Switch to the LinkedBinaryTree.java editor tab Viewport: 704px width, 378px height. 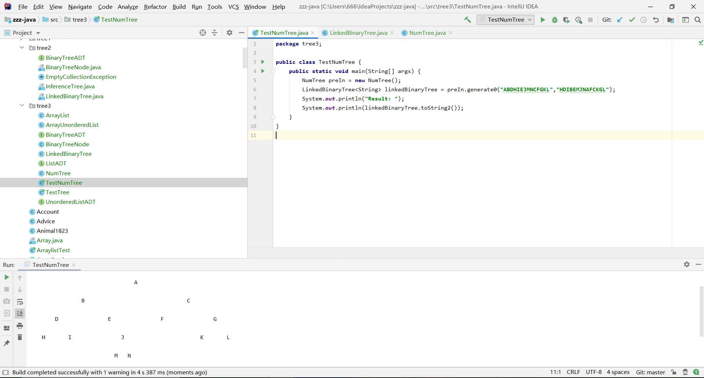(x=358, y=33)
